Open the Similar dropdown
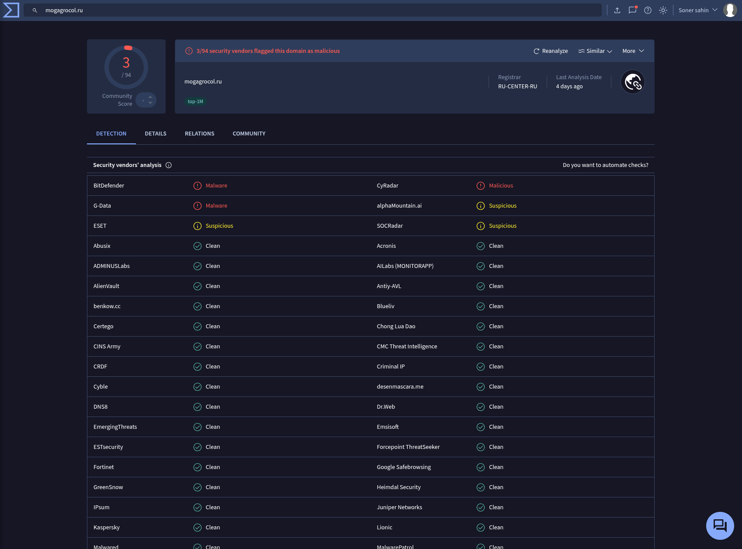Image resolution: width=742 pixels, height=549 pixels. point(595,51)
